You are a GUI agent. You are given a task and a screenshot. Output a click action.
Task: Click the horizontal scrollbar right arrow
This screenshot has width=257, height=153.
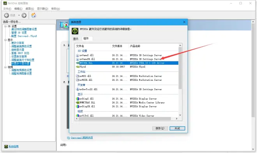pos(176,119)
